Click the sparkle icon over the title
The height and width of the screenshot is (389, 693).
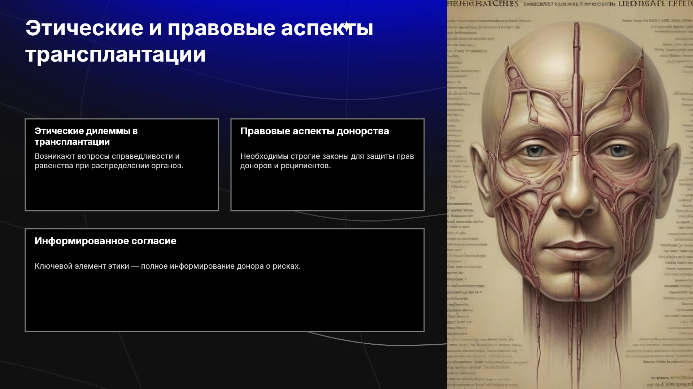pyautogui.click(x=347, y=27)
